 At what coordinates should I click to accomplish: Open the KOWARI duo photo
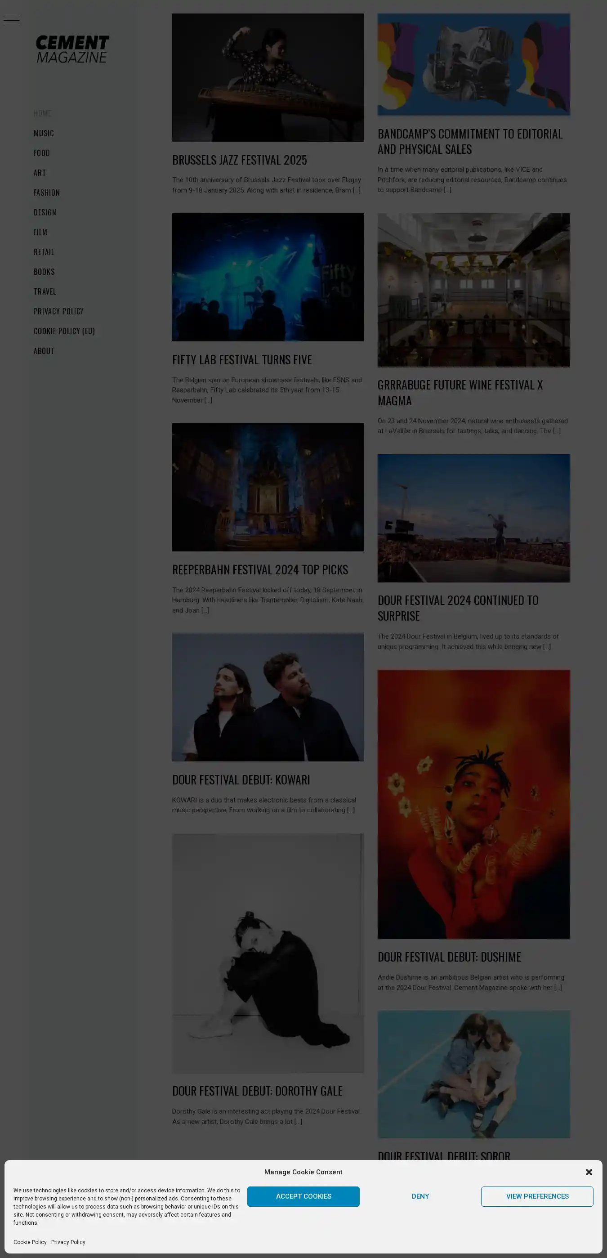(x=268, y=697)
